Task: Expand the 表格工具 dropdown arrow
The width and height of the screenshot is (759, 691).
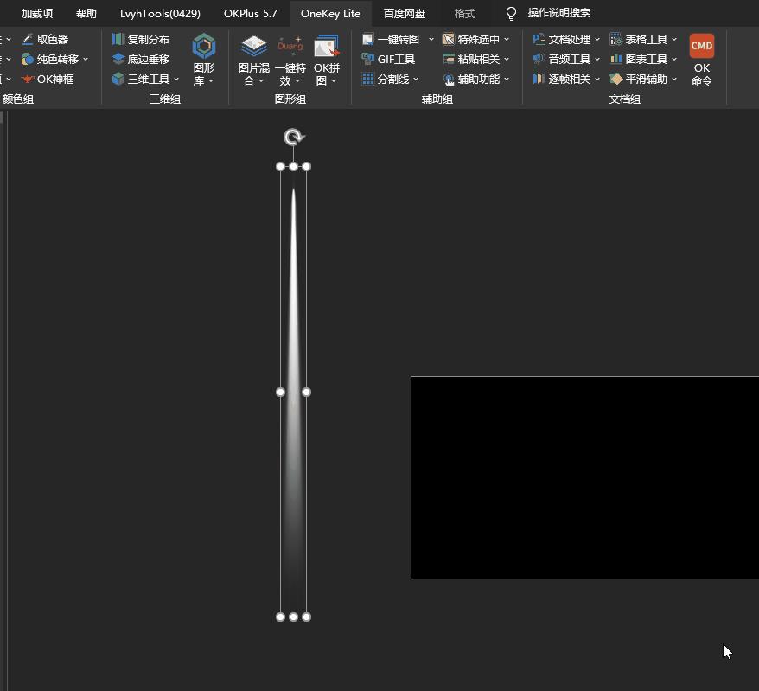Action: pos(673,39)
